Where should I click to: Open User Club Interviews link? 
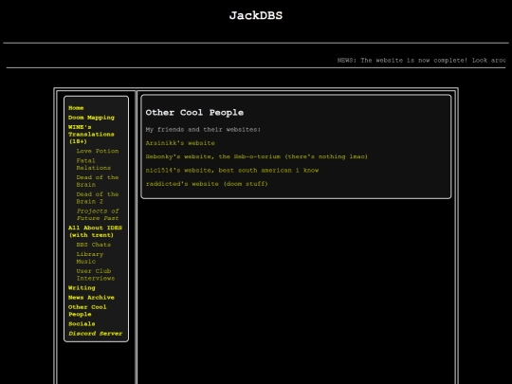point(96,275)
